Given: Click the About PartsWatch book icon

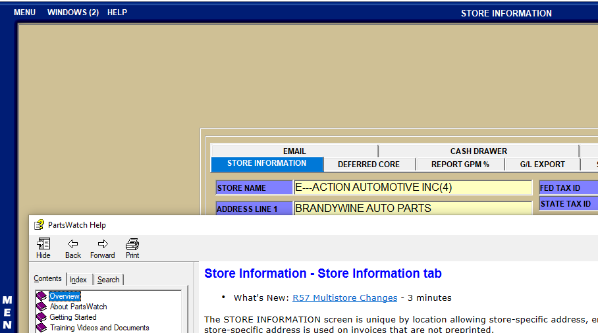Looking at the screenshot, I should click(42, 307).
